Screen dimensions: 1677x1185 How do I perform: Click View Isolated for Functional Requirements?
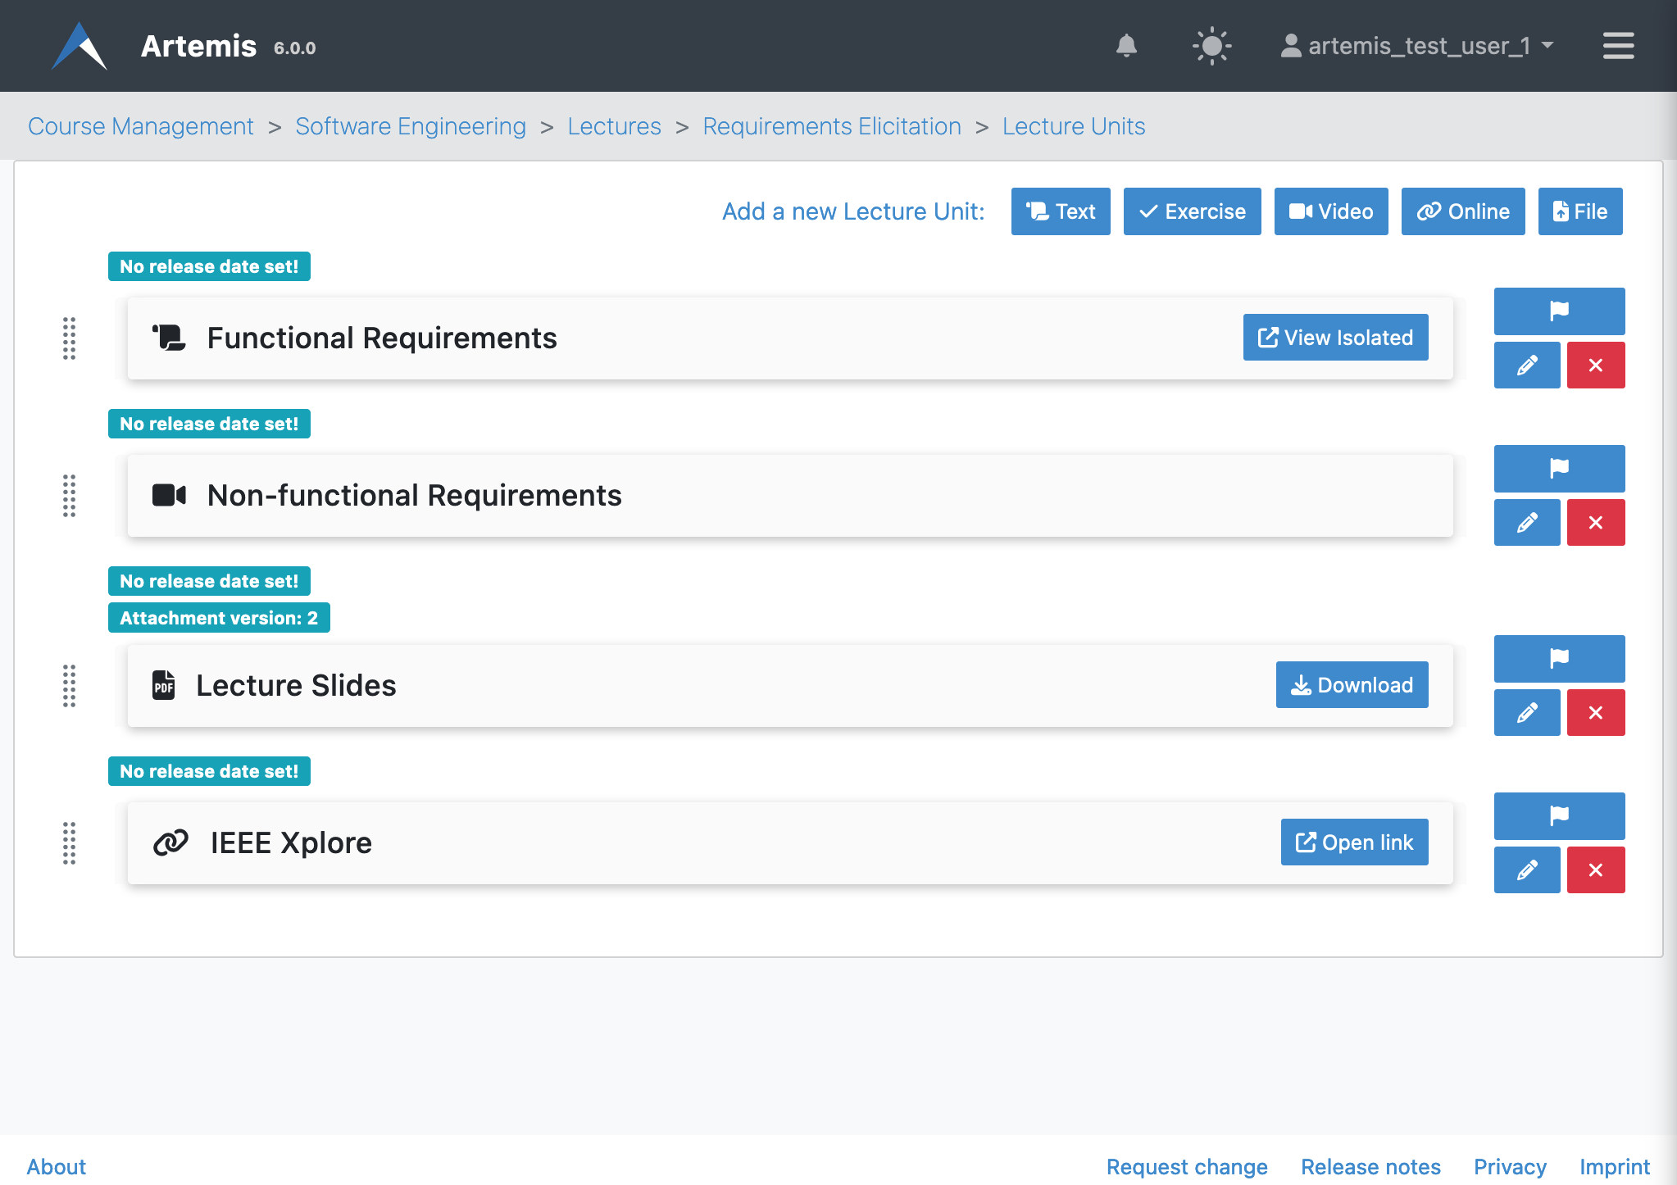[1335, 337]
